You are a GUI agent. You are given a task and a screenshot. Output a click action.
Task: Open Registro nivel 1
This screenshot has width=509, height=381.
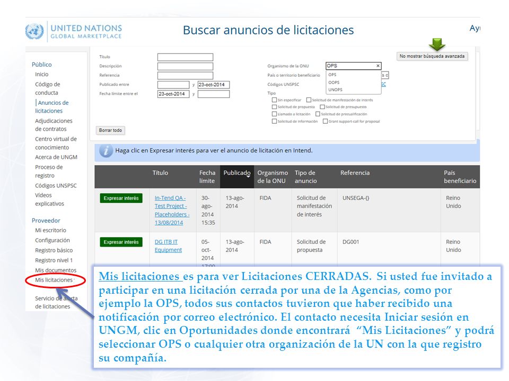pos(54,260)
